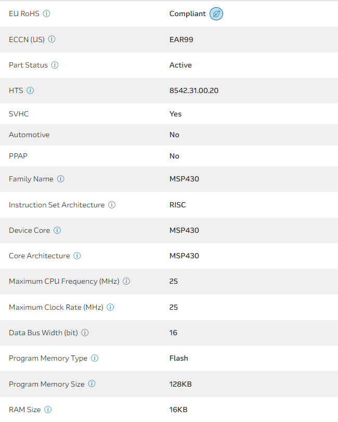Screen dimensions: 338x422
Task: Click the info icon next to Device Core
Action: [57, 230]
